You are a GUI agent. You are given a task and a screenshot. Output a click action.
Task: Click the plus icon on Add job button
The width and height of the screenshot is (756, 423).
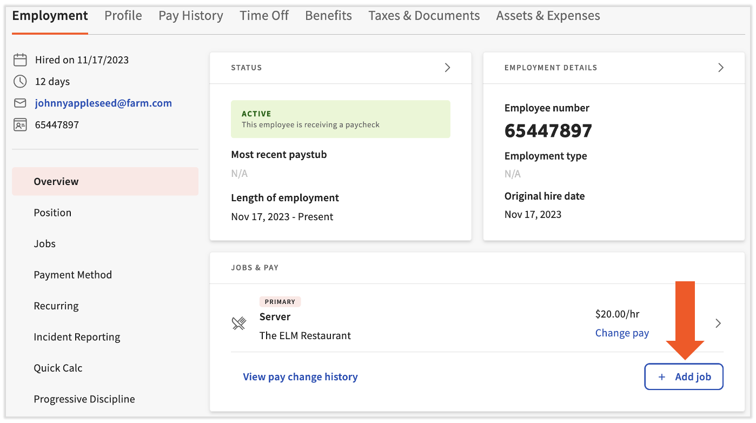pos(662,376)
